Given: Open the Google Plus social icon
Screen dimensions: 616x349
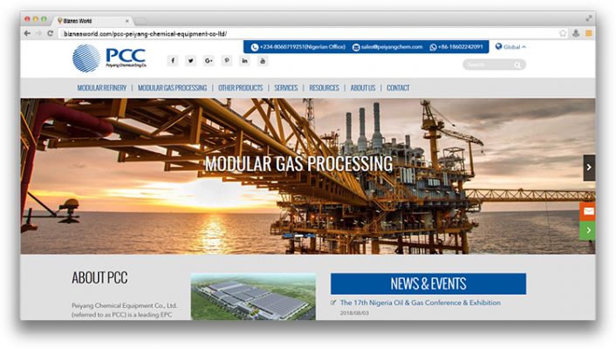Looking at the screenshot, I should 209,60.
